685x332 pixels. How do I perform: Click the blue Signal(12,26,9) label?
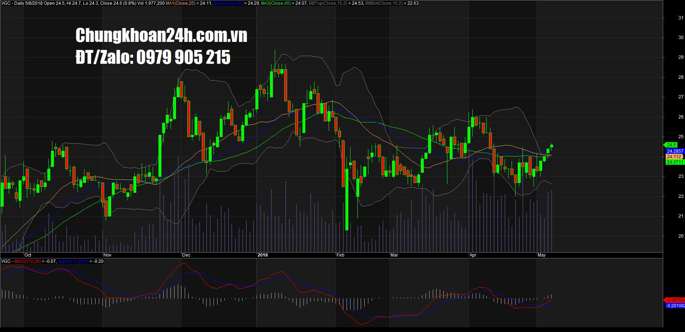[73, 261]
